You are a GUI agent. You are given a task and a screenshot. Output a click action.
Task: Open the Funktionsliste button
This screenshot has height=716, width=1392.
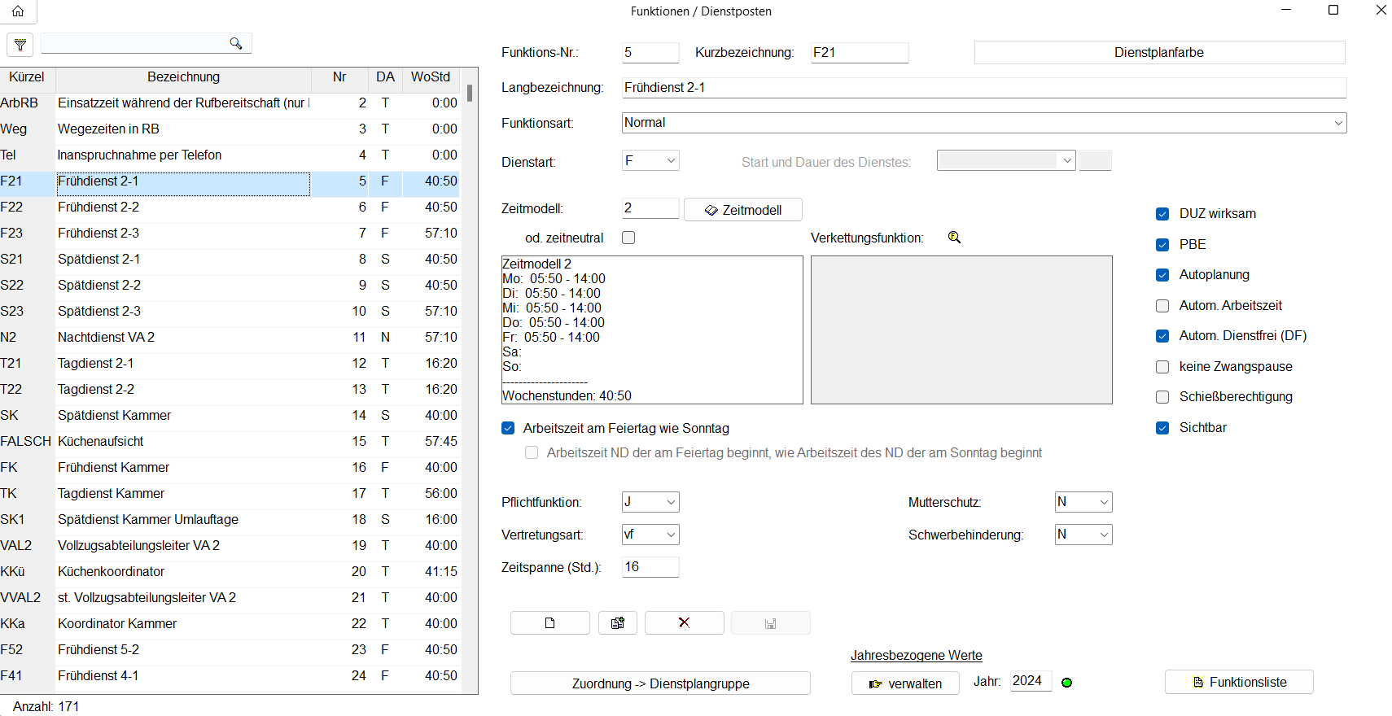coord(1239,682)
